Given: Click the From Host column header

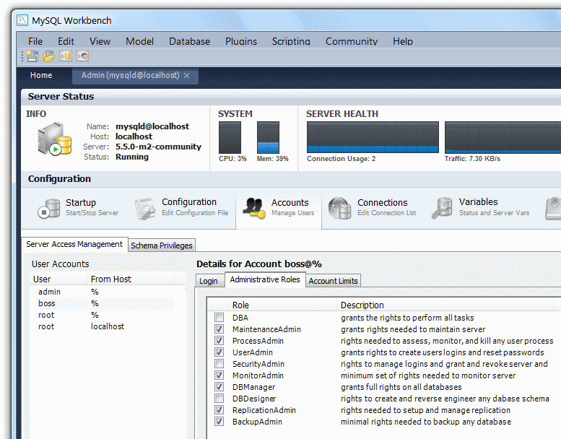Looking at the screenshot, I should coord(130,279).
